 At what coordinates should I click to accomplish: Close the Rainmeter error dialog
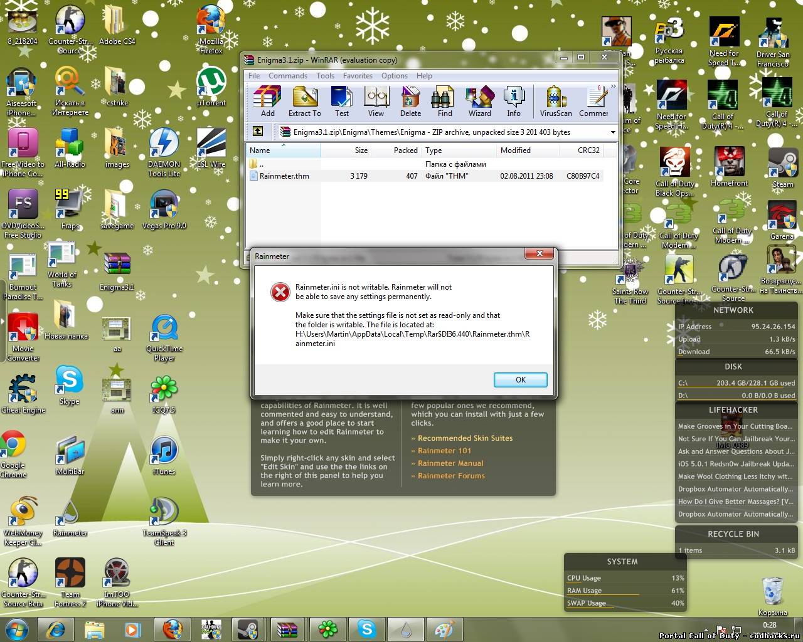coord(540,254)
